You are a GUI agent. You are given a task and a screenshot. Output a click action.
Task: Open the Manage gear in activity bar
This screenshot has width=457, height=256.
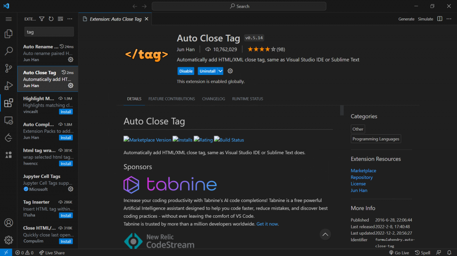point(8,240)
